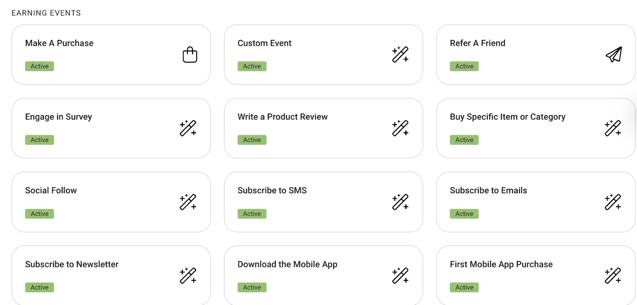Click the wand icon on Social Follow
Viewport: 637px width, 305px height.
188,202
